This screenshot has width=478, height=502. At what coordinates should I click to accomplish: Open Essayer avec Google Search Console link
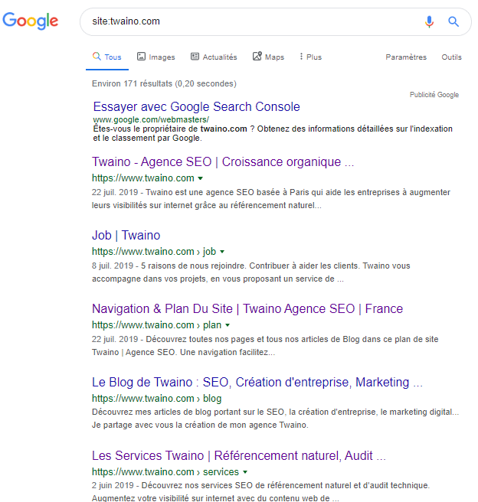click(196, 106)
